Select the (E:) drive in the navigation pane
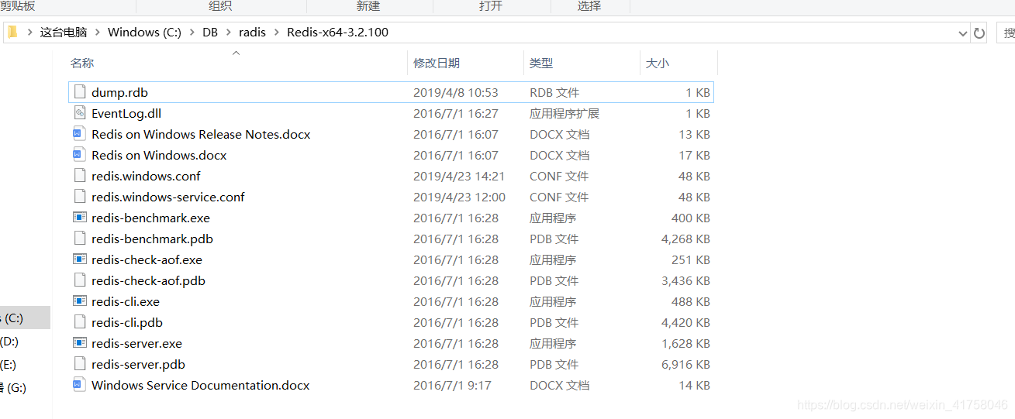The image size is (1015, 419). coord(9,364)
